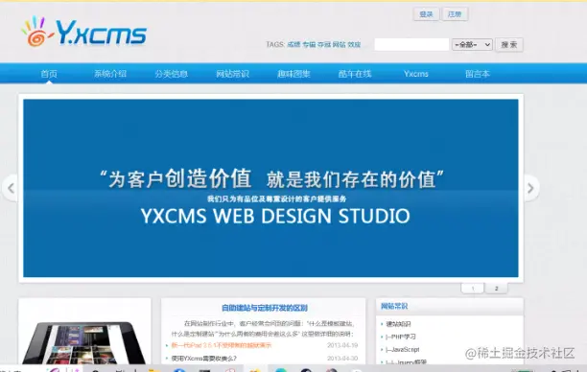
Task: Select slide page 1 indicator
Action: [473, 289]
